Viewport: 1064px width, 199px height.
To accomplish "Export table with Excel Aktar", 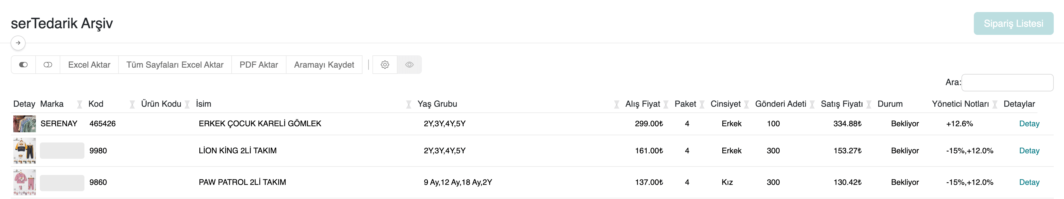I will pos(89,65).
